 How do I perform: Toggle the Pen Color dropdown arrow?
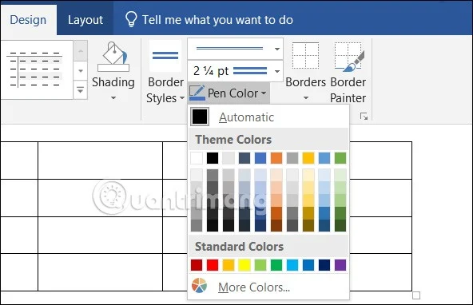click(x=264, y=93)
